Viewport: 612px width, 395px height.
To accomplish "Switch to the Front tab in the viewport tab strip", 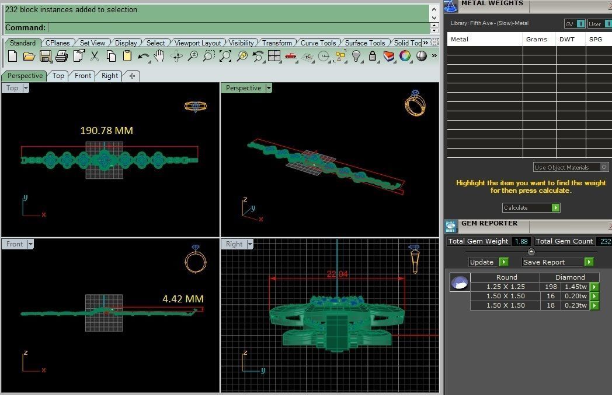I will click(83, 76).
